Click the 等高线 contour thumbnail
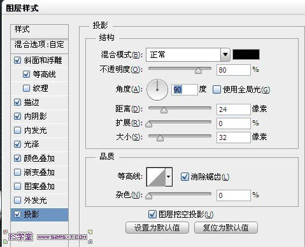Screen dimensions: 305x247 click(156, 177)
